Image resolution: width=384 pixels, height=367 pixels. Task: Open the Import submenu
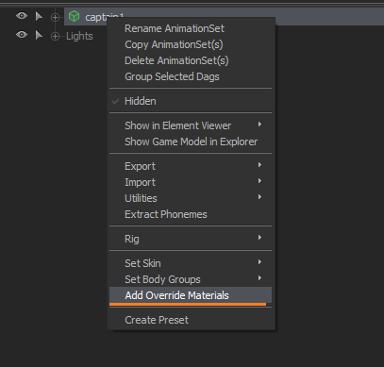click(191, 182)
